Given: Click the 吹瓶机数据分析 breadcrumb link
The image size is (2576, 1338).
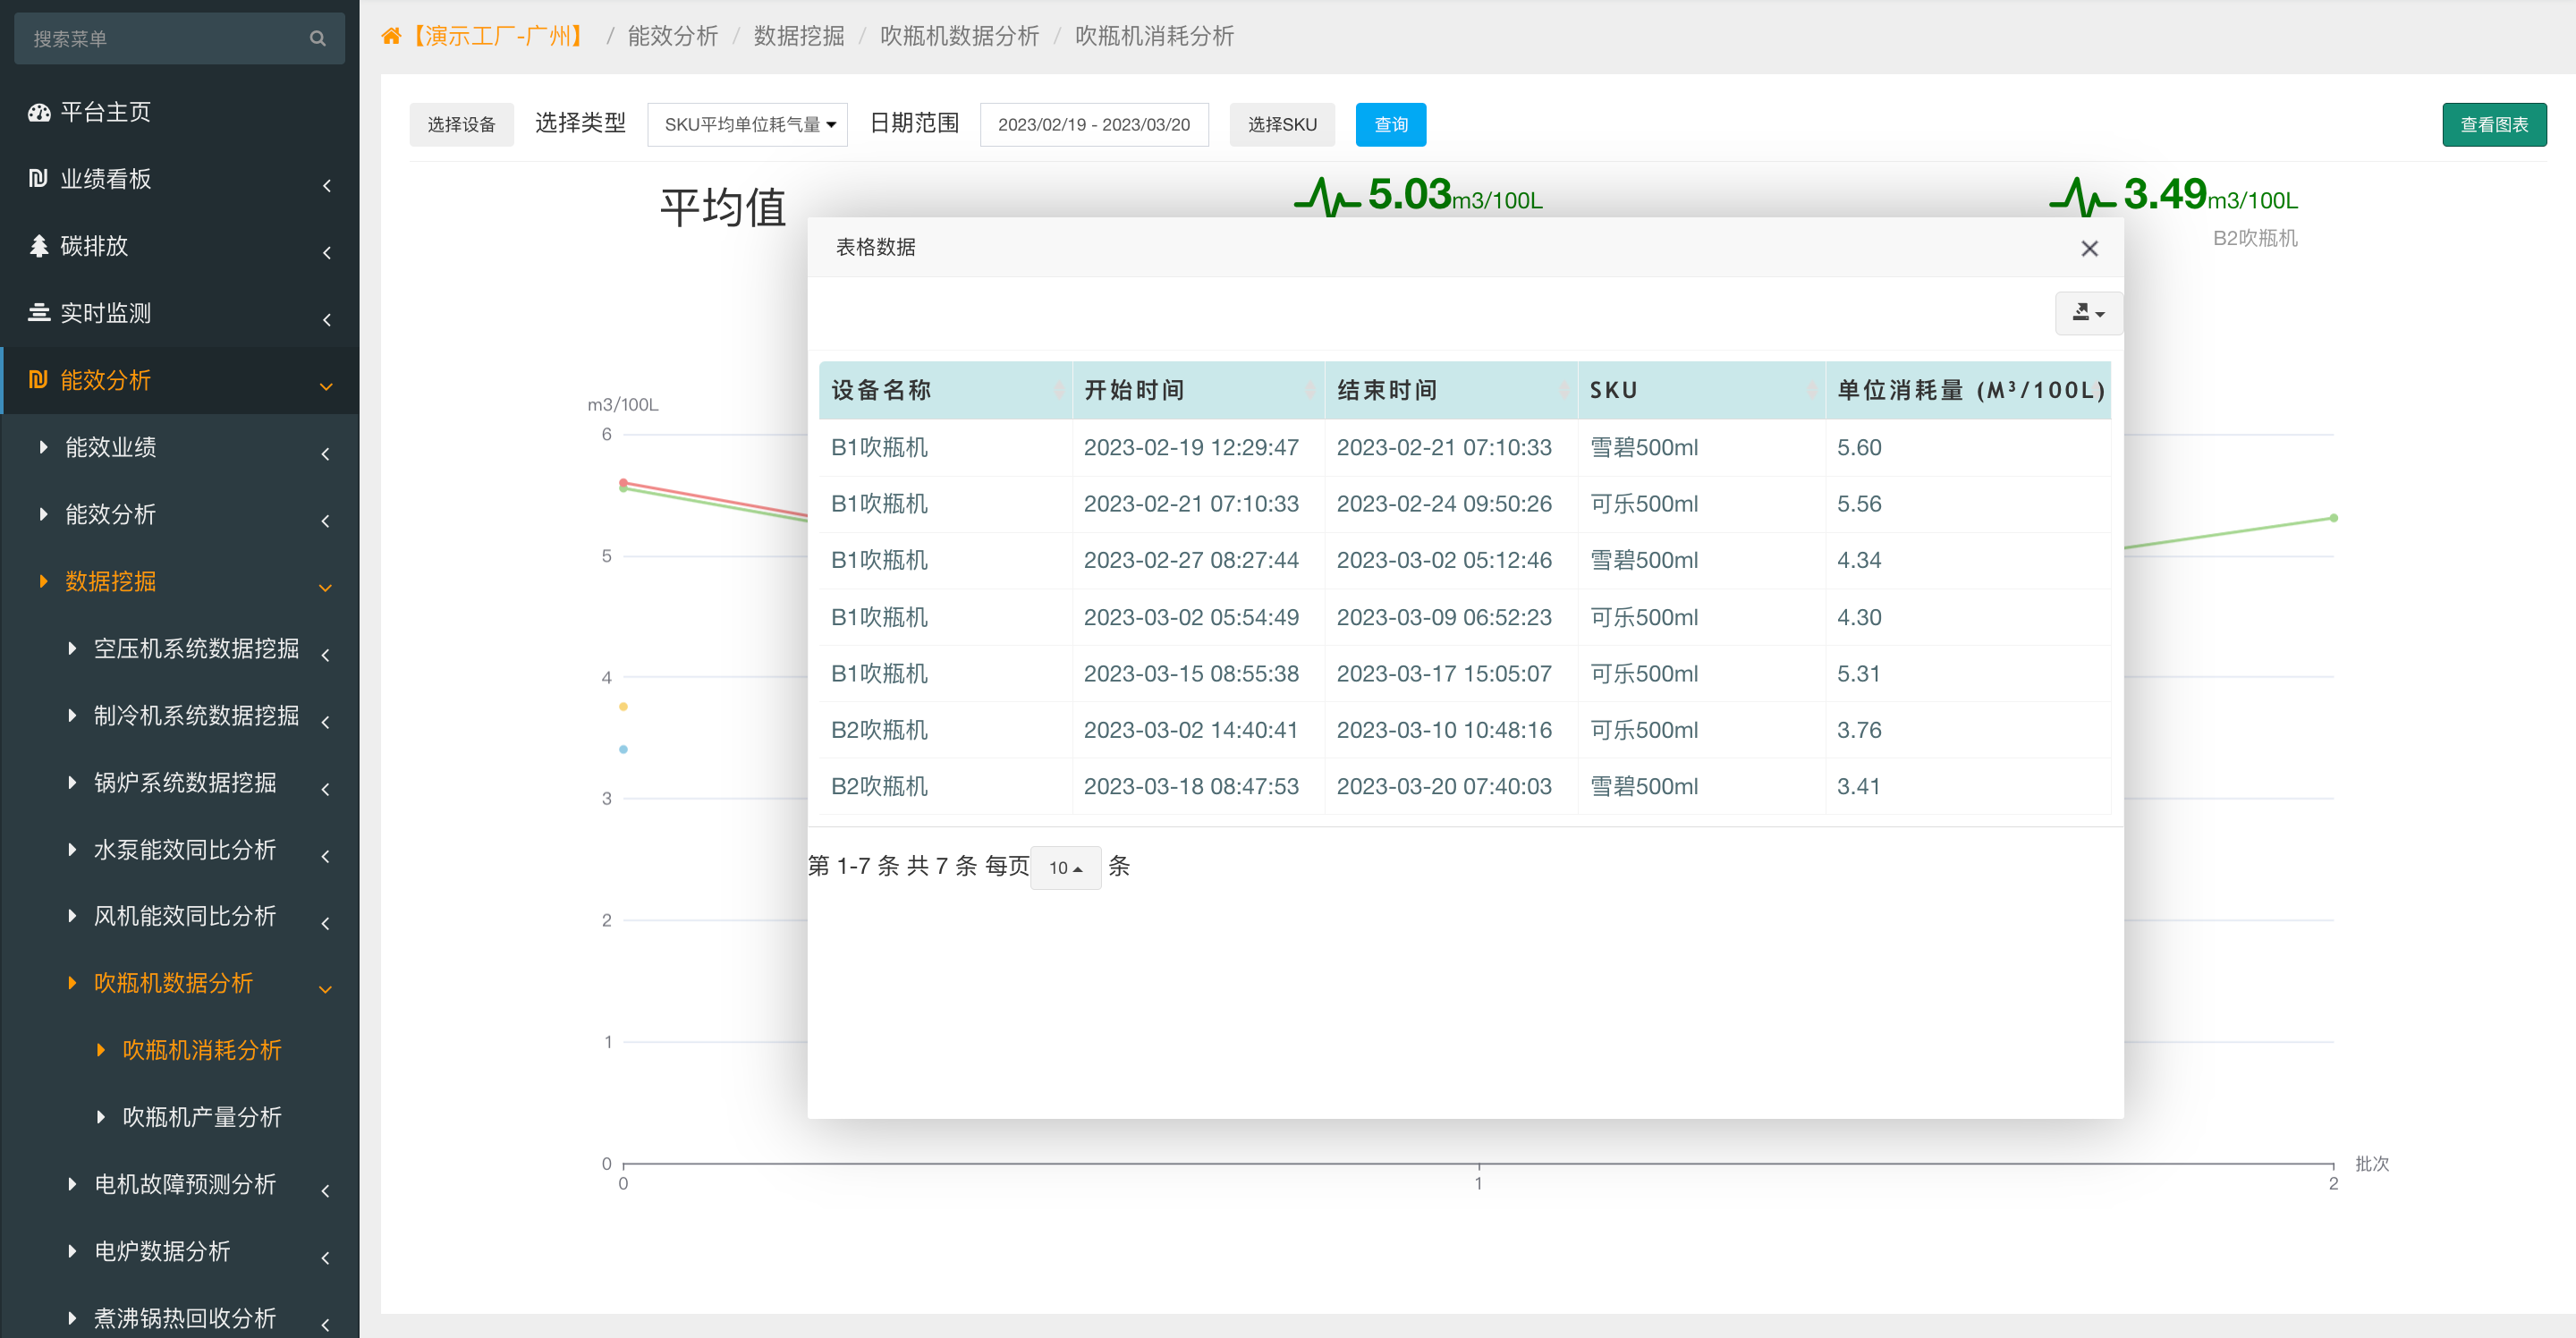Looking at the screenshot, I should pyautogui.click(x=959, y=37).
